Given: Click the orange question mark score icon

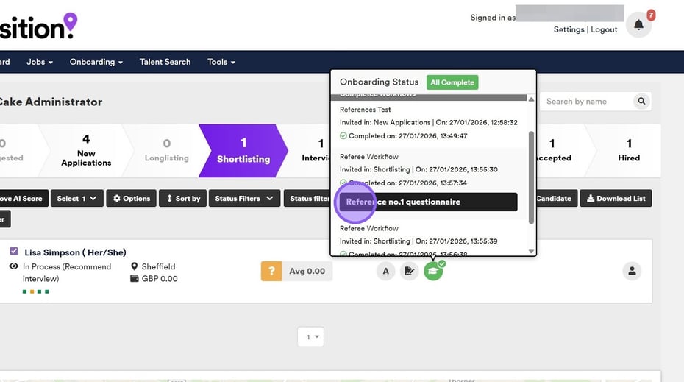Looking at the screenshot, I should coord(271,271).
